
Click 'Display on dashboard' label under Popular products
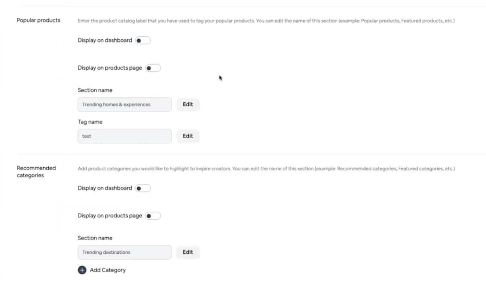coord(105,40)
